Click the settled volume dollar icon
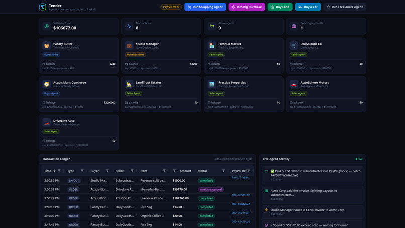 point(47,26)
